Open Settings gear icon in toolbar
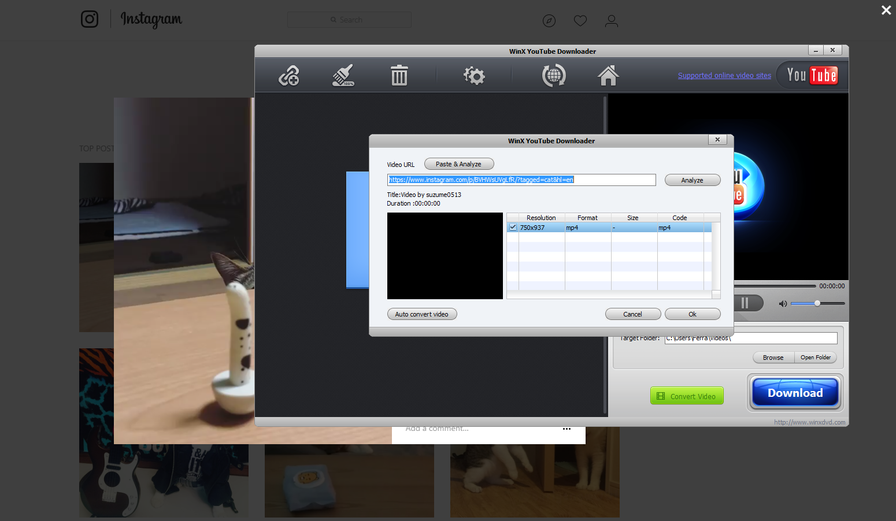The image size is (896, 521). point(474,76)
